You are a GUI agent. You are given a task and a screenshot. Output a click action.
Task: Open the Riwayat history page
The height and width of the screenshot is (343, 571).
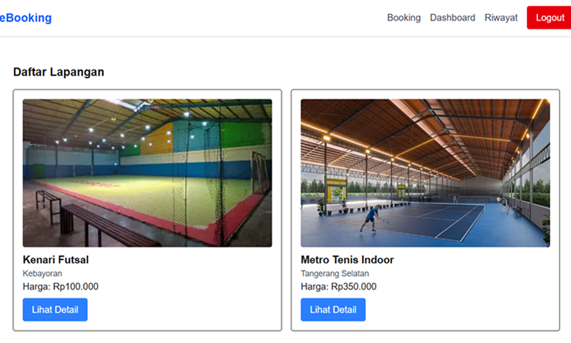click(x=501, y=18)
